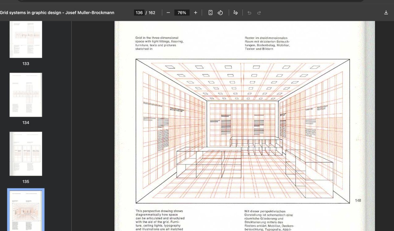The width and height of the screenshot is (394, 231).
Task: Edit the 76% zoom level field
Action: pos(182,13)
